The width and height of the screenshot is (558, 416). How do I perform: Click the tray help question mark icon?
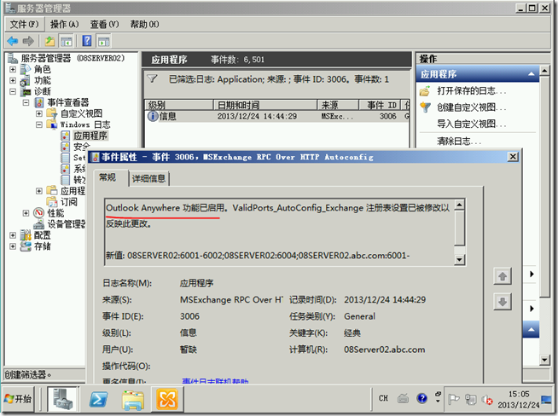coord(422,398)
